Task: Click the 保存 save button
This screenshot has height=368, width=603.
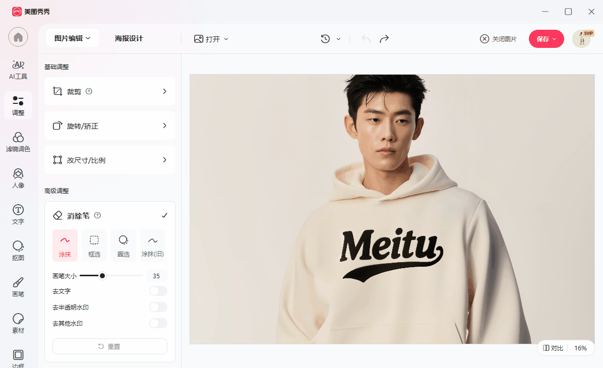Action: tap(546, 39)
